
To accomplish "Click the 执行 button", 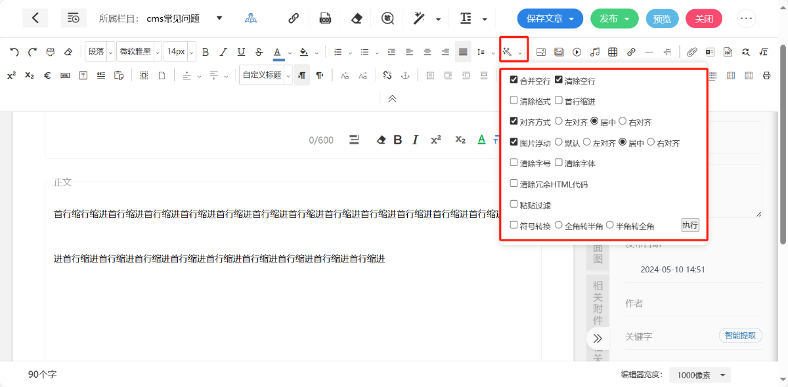I will point(689,226).
